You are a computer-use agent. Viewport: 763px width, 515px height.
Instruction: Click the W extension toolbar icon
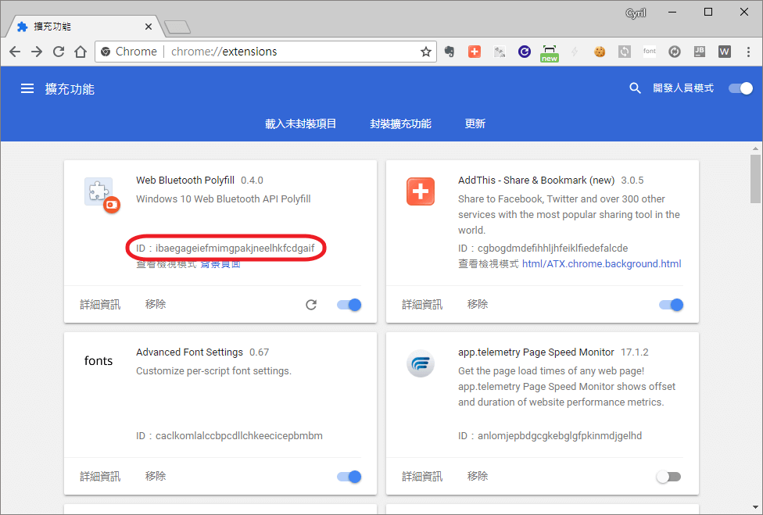click(x=725, y=52)
